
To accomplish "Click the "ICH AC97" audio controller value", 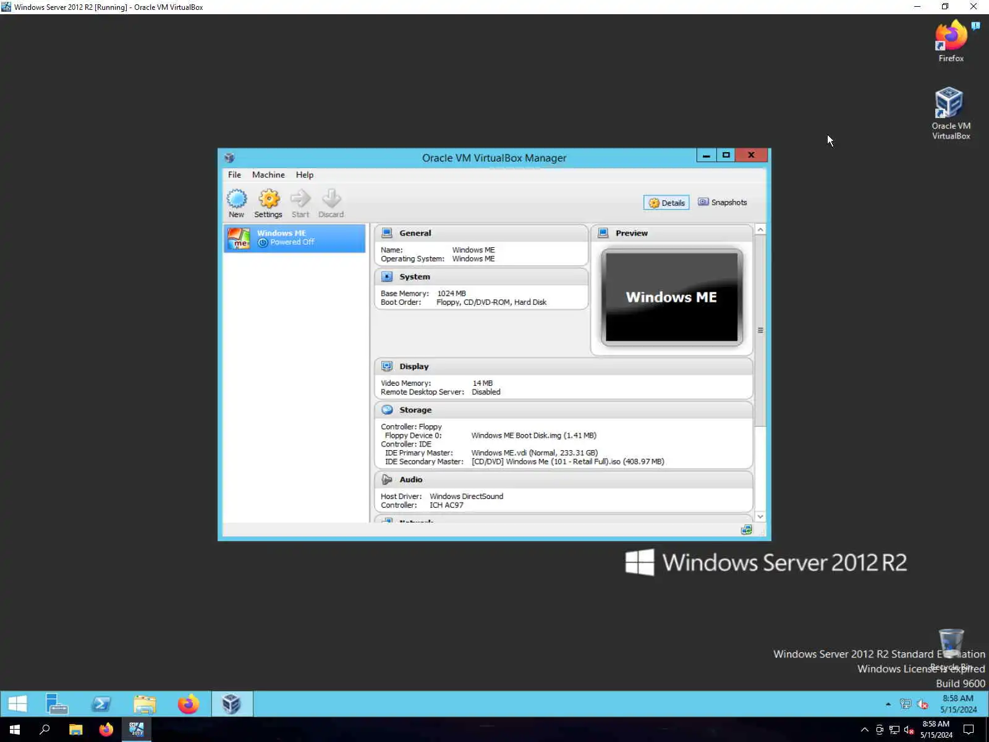I will [446, 505].
